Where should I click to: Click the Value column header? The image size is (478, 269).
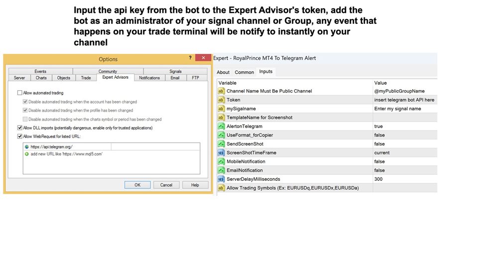[405, 83]
